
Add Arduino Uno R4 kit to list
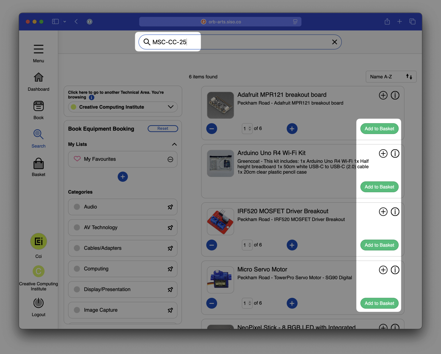(x=383, y=153)
